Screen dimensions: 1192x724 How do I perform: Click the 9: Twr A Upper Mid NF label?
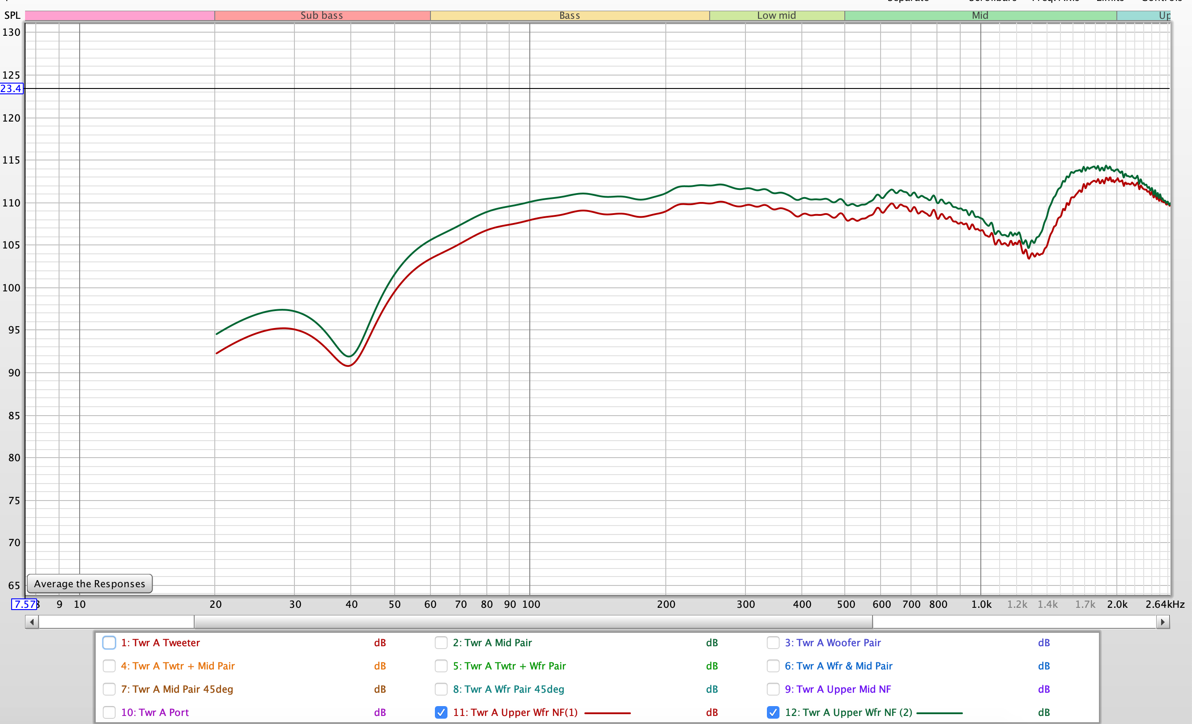(838, 689)
